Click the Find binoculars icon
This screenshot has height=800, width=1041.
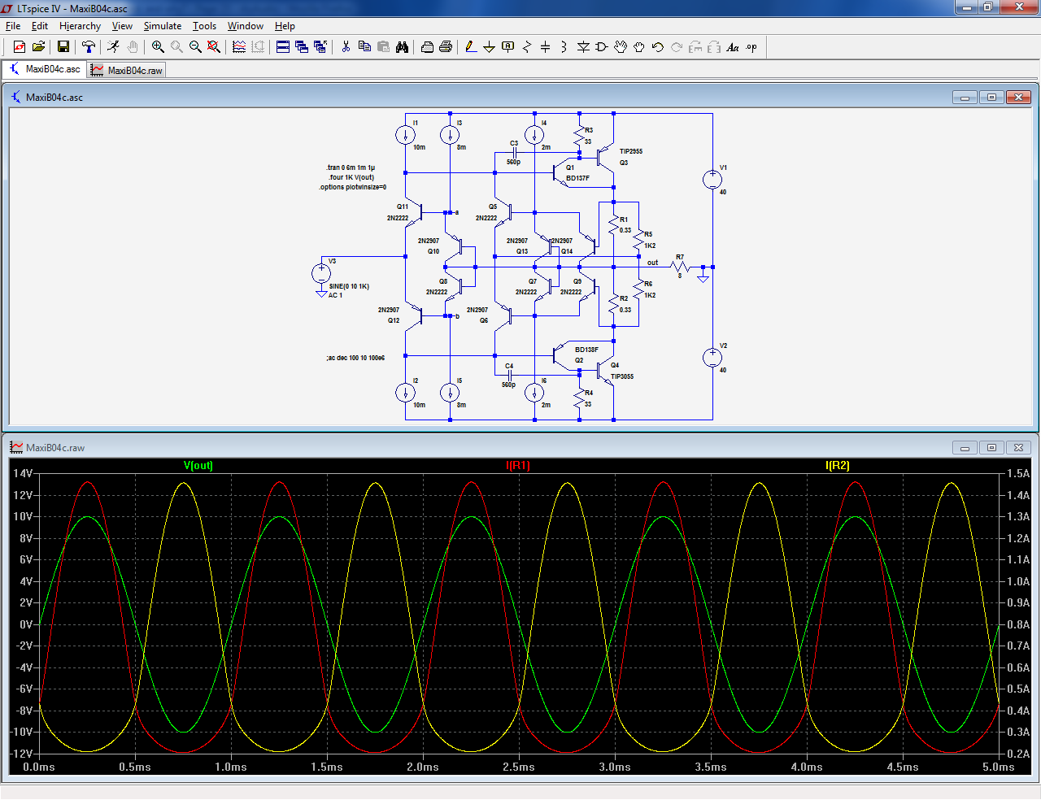(x=402, y=47)
